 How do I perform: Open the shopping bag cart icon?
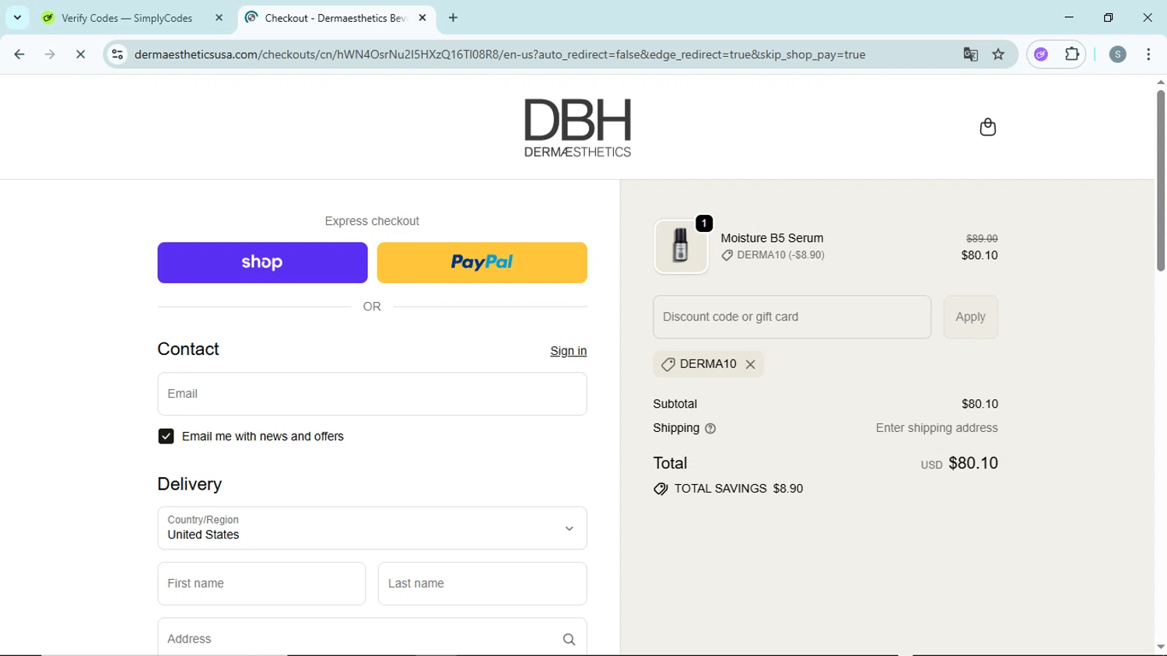(987, 127)
